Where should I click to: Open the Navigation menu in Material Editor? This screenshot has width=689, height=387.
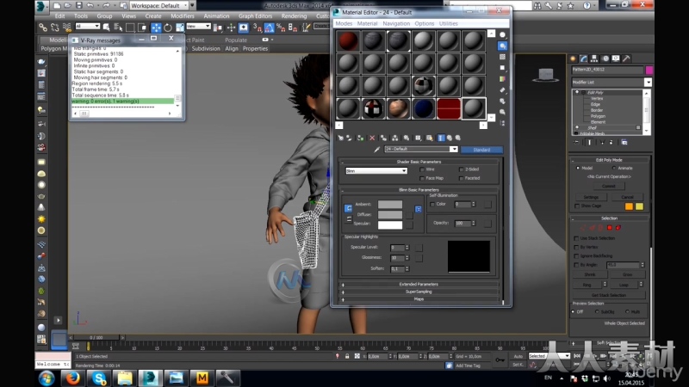tap(396, 23)
